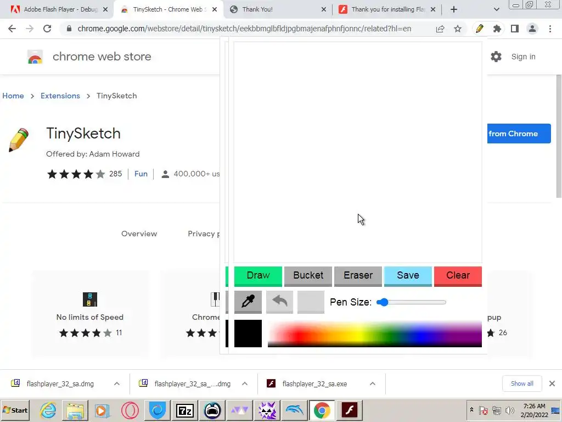The width and height of the screenshot is (562, 422).
Task: Open the Flash Player taskbar icon
Action: coord(349,410)
